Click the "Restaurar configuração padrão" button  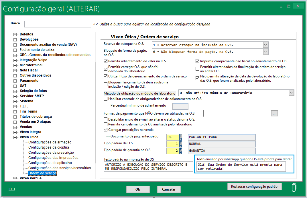254,186
